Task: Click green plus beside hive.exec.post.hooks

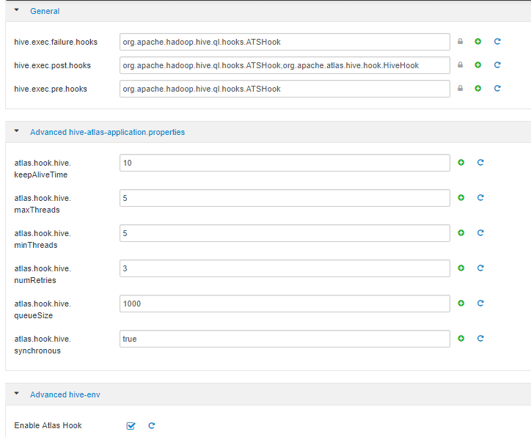Action: [x=477, y=65]
